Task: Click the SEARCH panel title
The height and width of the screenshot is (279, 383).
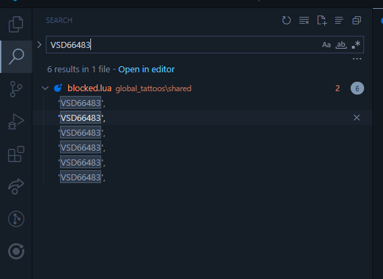Action: point(59,20)
